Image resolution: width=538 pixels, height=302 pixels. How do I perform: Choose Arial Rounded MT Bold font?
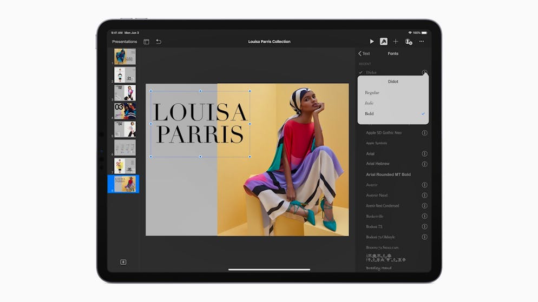tap(389, 175)
